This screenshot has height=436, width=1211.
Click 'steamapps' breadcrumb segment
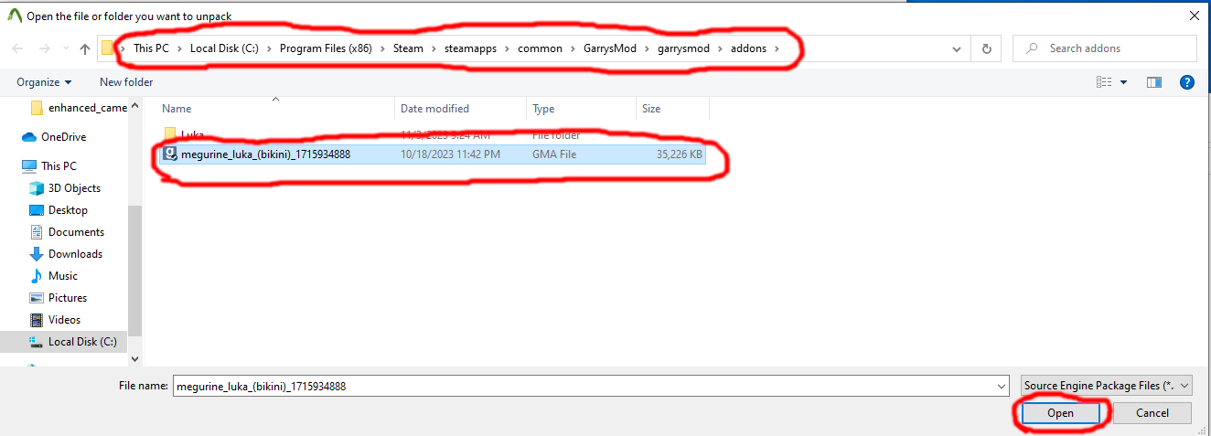pyautogui.click(x=471, y=48)
